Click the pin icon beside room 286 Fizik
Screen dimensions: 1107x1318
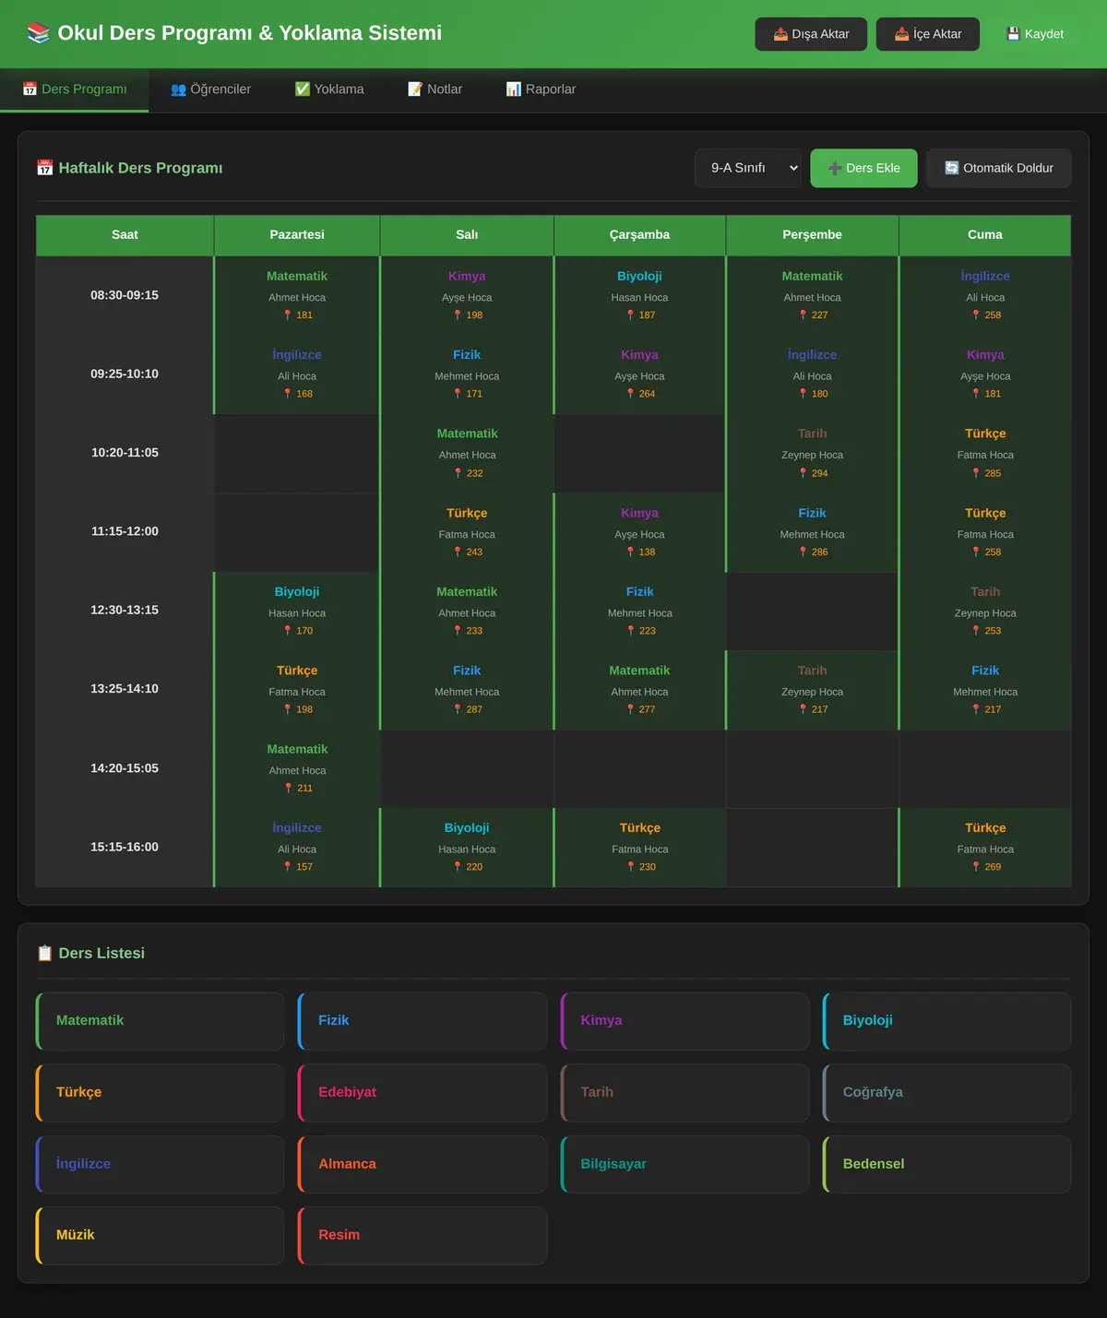[x=803, y=552]
